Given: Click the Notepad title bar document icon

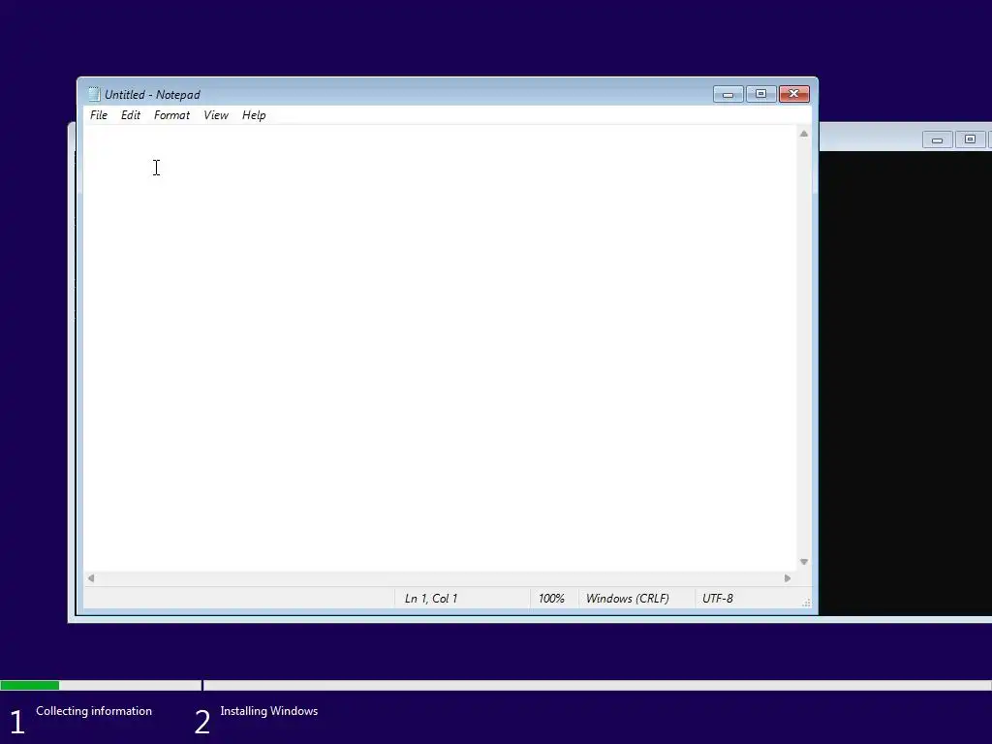Looking at the screenshot, I should 94,94.
